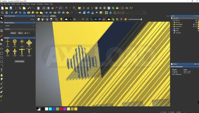Image resolution: width=199 pixels, height=113 pixels.
Task: Click the Get More Clipart button
Action: click(x=20, y=61)
